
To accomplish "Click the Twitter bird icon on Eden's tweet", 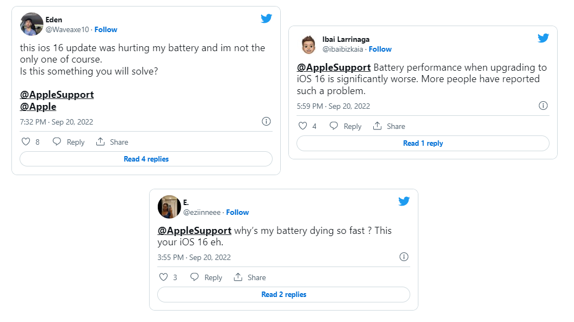I will (266, 18).
